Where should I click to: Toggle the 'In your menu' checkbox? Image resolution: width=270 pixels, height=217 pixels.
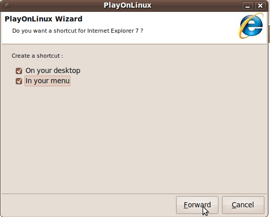(19, 81)
